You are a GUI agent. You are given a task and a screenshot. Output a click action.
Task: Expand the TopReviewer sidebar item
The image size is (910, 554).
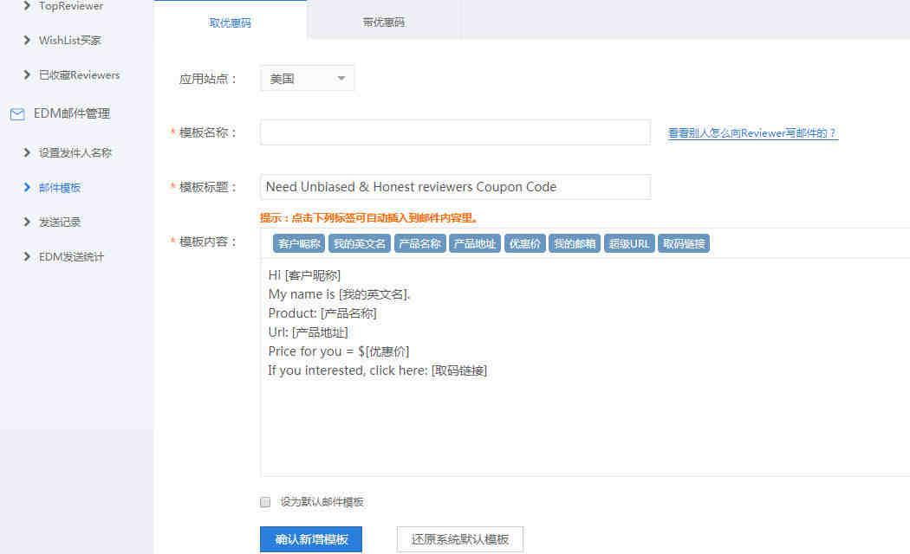point(70,6)
